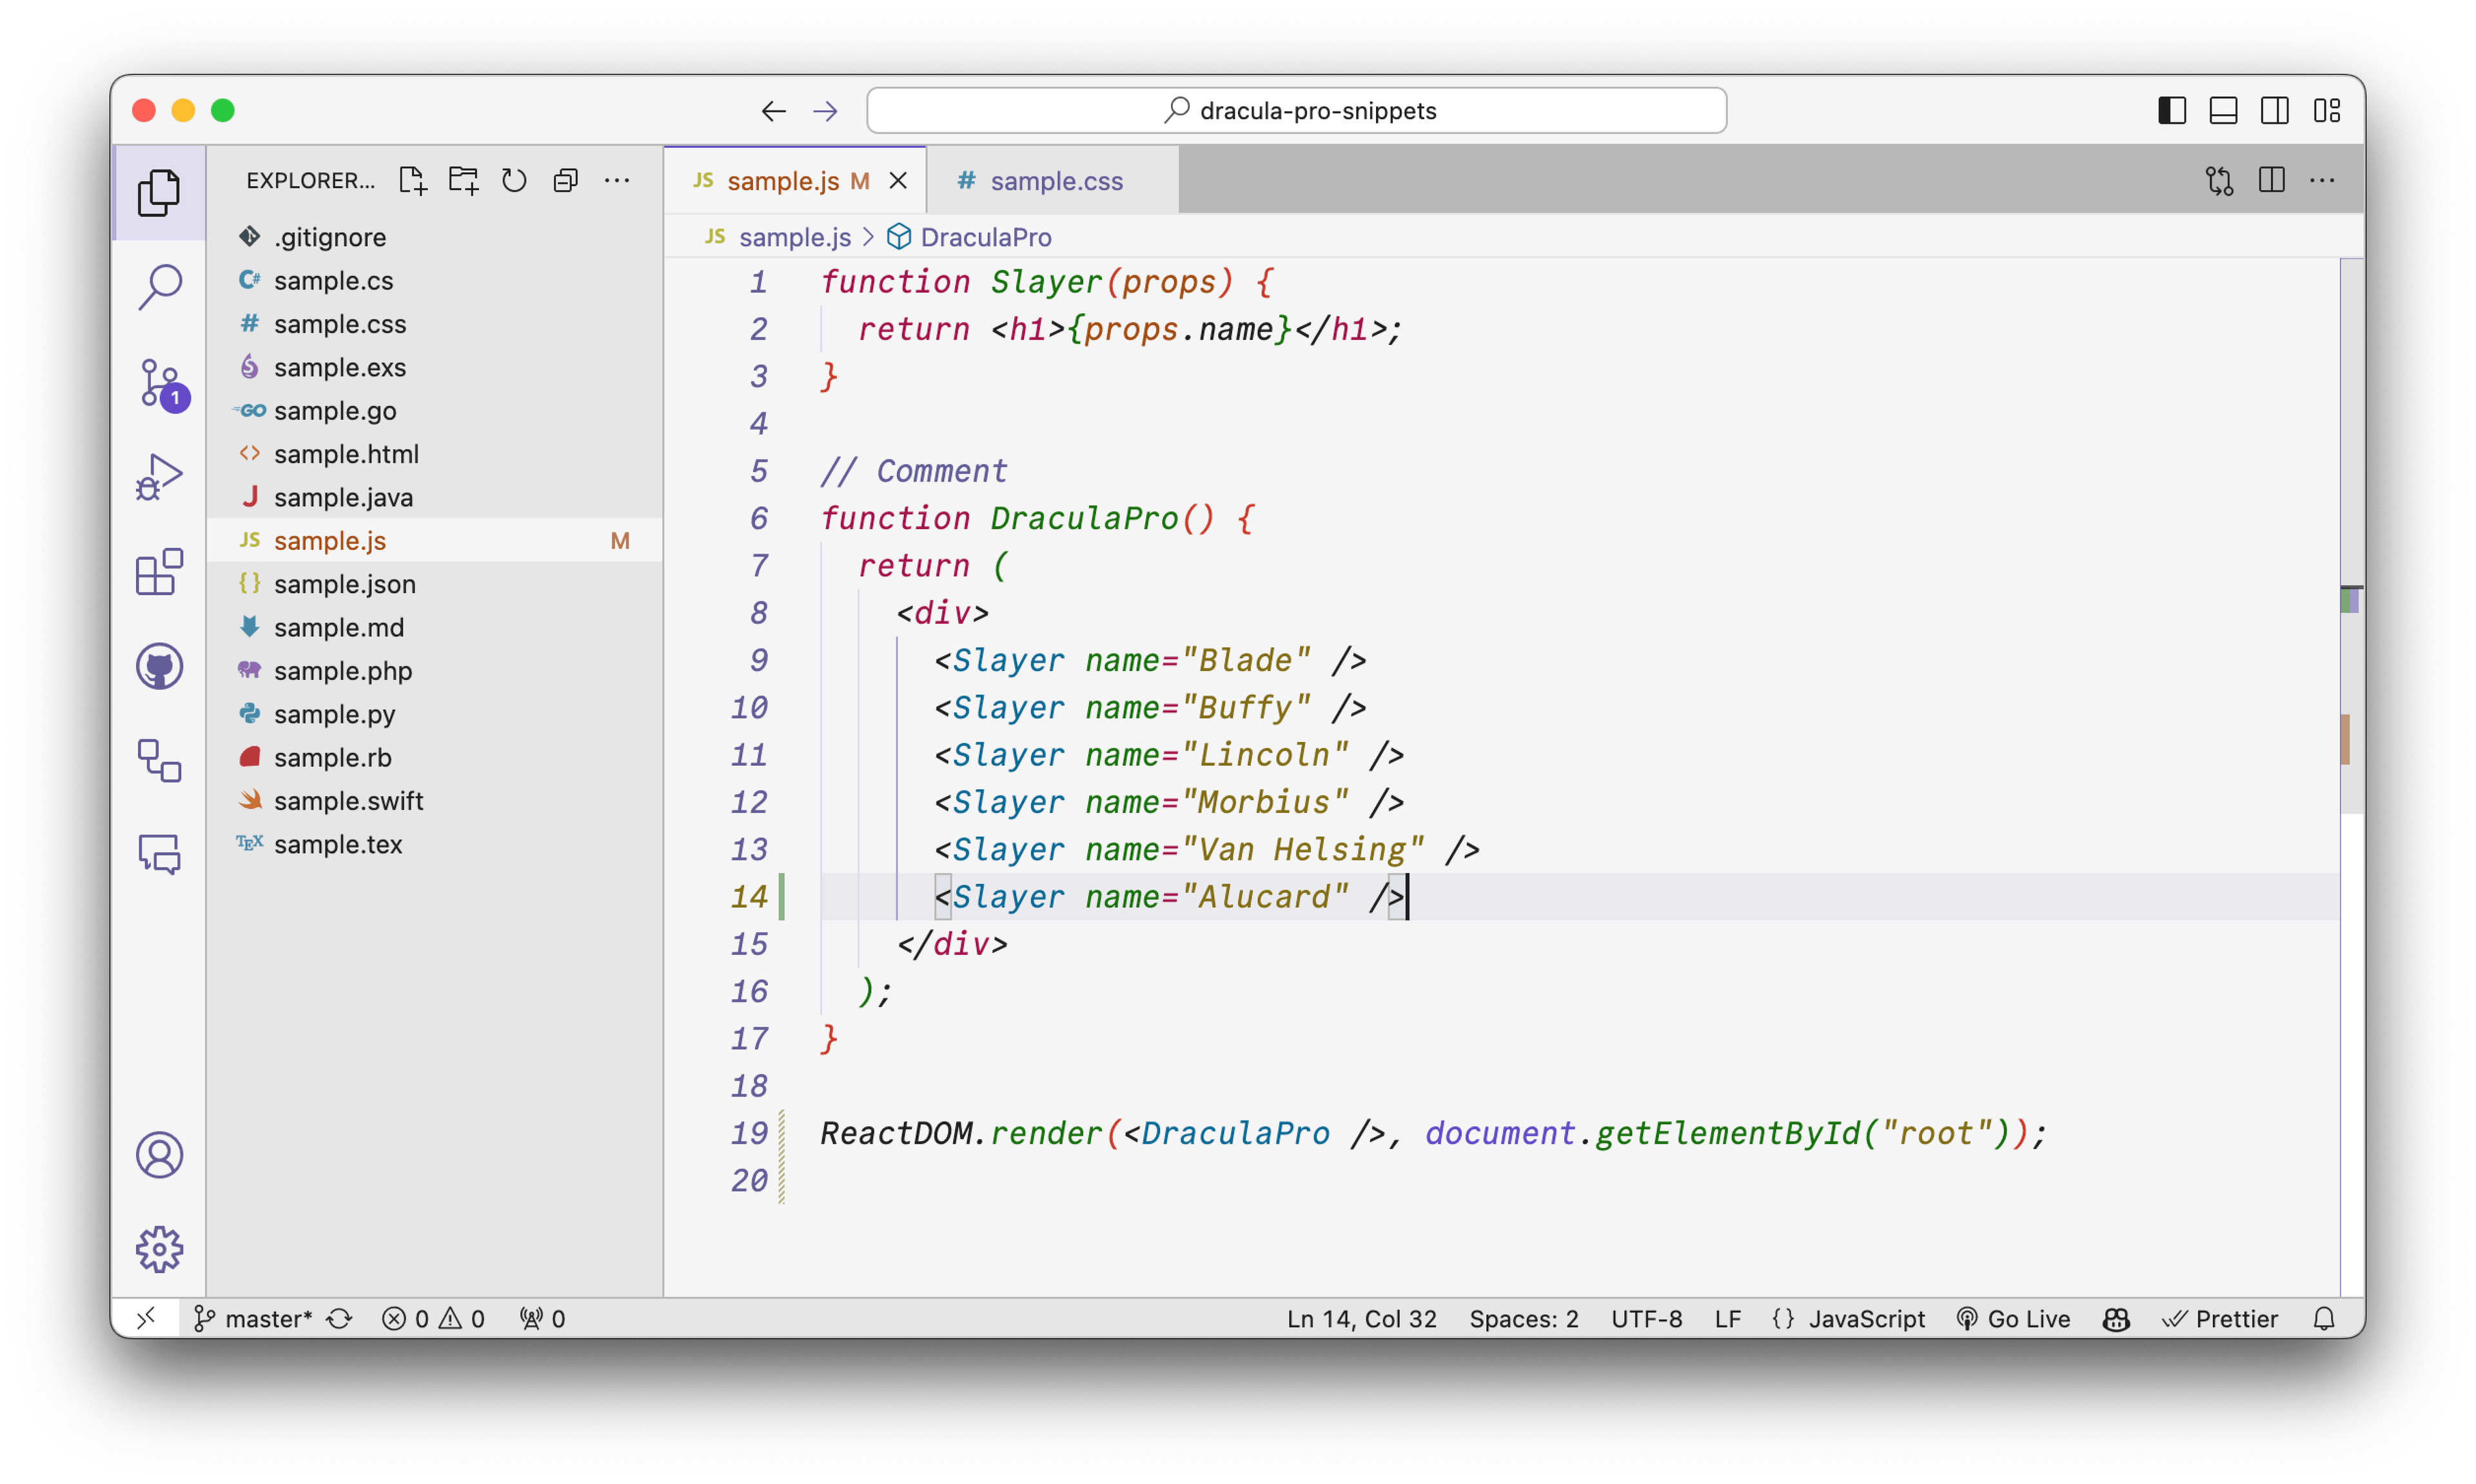The image size is (2476, 1484).
Task: Toggle the primary side bar visibility
Action: (x=2171, y=110)
